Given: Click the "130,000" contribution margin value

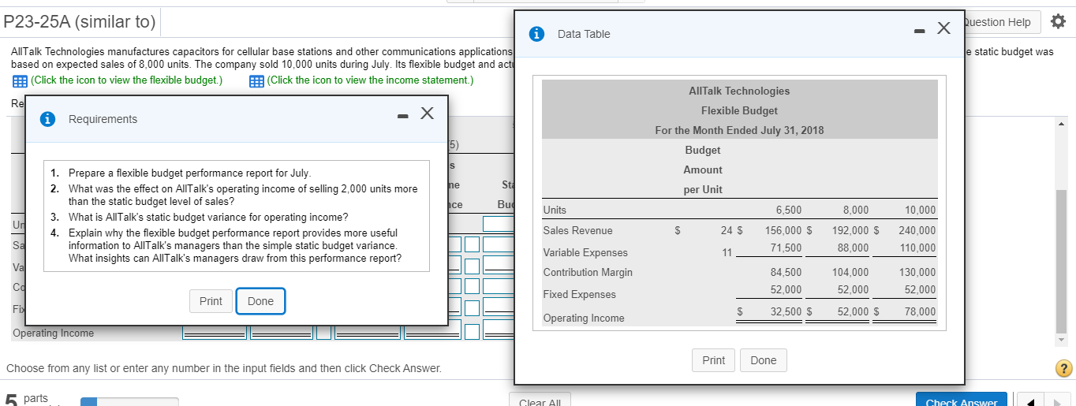Looking at the screenshot, I should coord(917,273).
